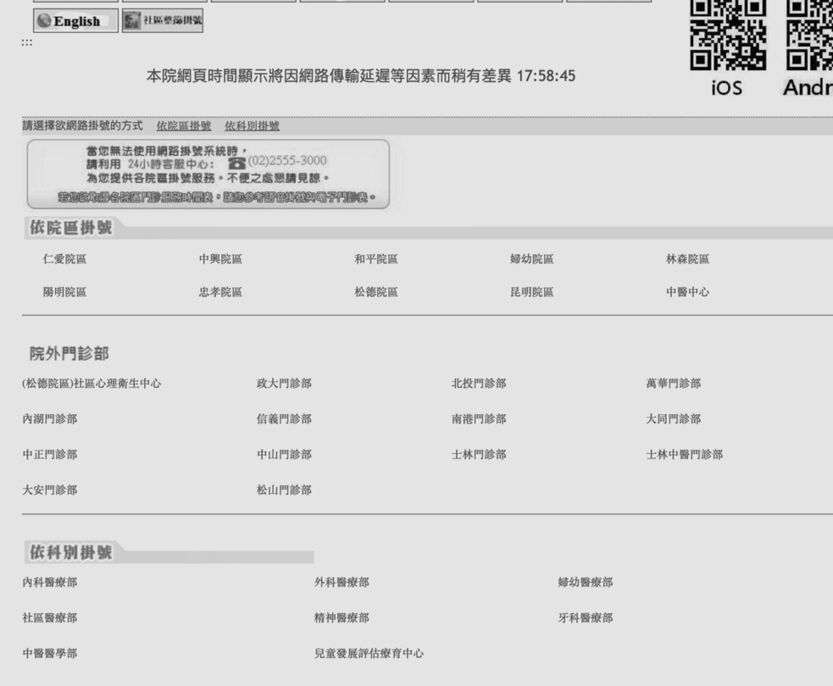Open (松德院區)社區心理衛生中心 link
The width and height of the screenshot is (833, 686).
tap(92, 384)
